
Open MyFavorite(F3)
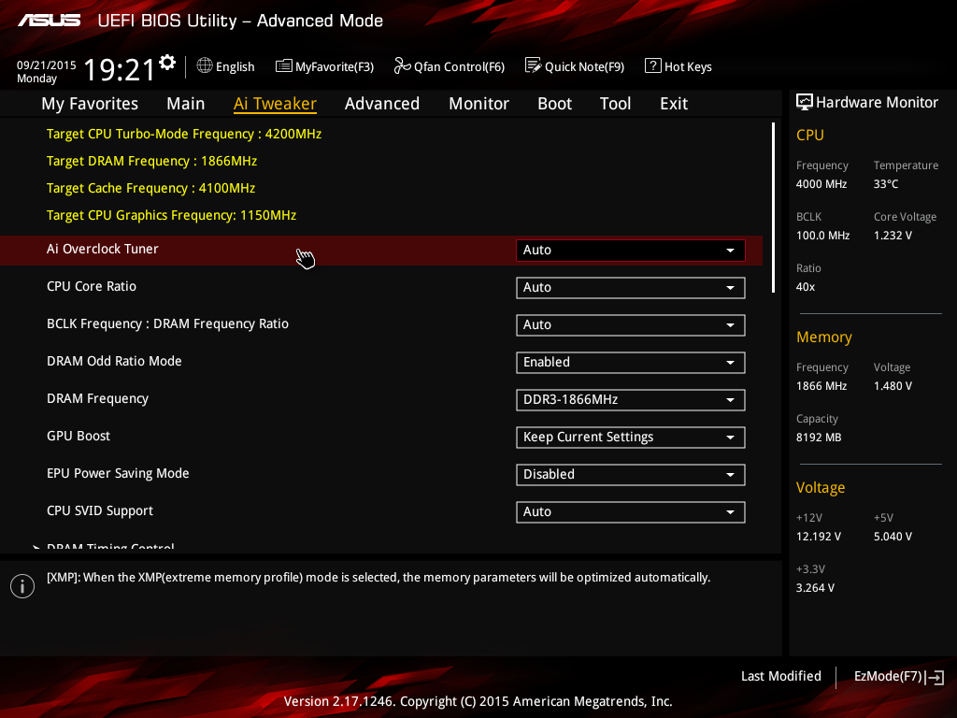(324, 66)
